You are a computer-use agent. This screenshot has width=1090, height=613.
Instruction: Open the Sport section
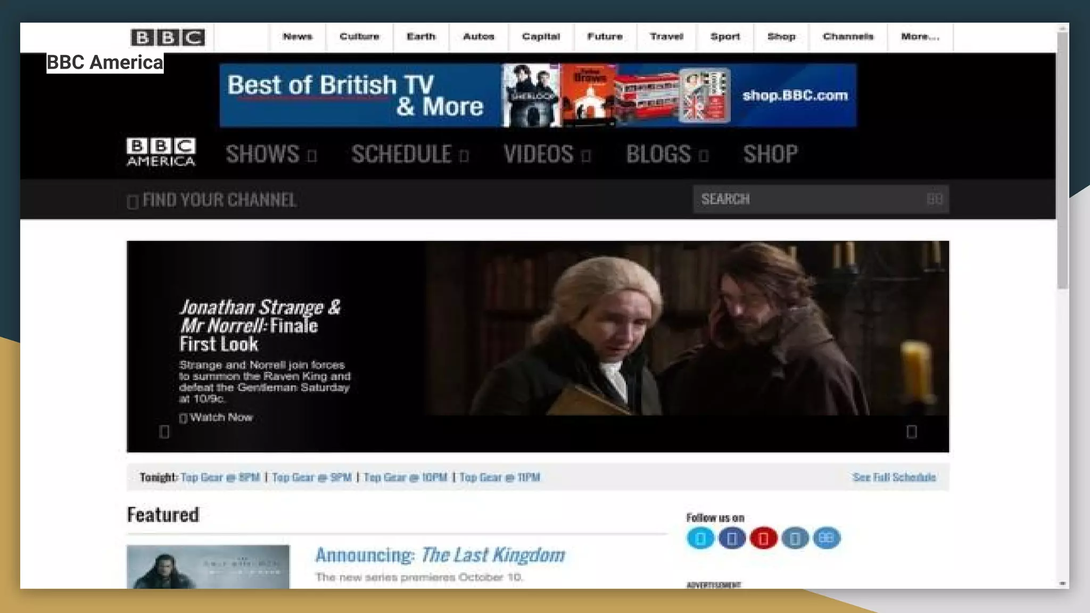click(x=725, y=37)
